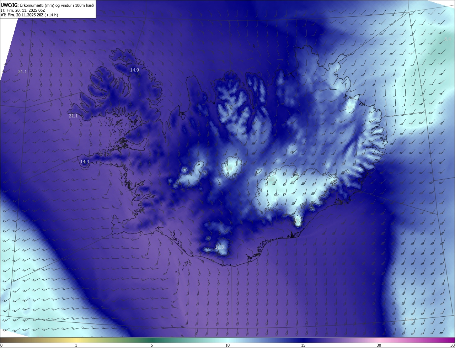Click the '14.3' value label on Snæfellsnes tip
This screenshot has height=348, width=455.
pos(85,162)
